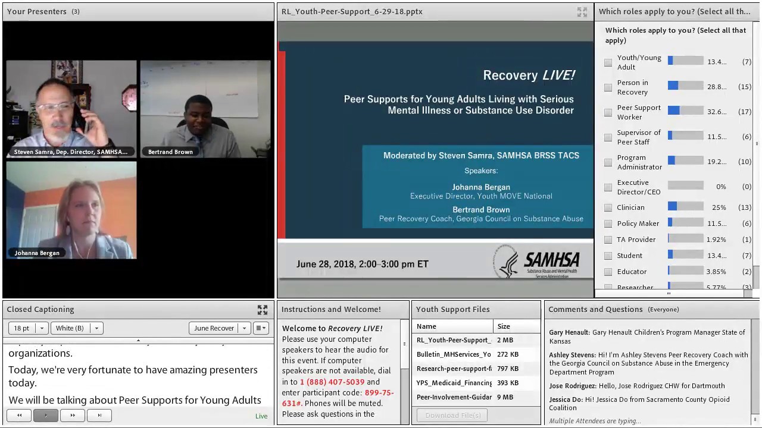
Task: Sort files by the Name column header
Action: pos(453,326)
